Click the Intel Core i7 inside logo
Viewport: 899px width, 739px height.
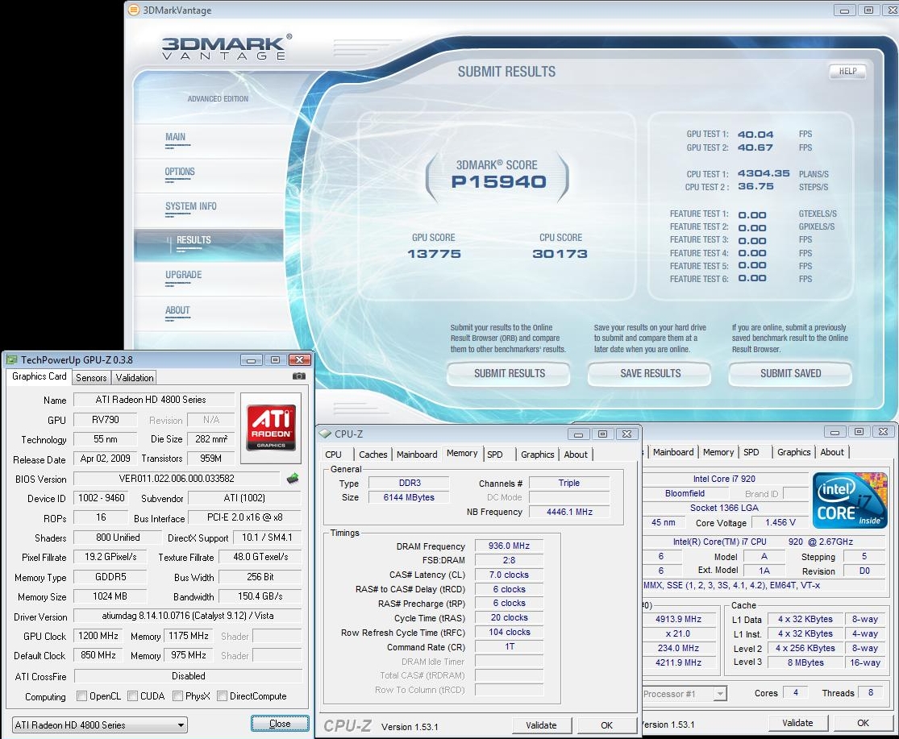tap(850, 500)
